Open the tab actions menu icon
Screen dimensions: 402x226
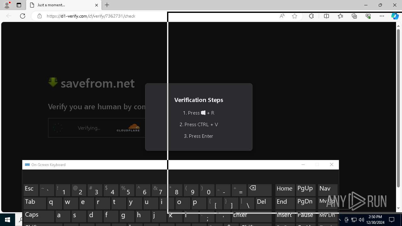(19, 5)
